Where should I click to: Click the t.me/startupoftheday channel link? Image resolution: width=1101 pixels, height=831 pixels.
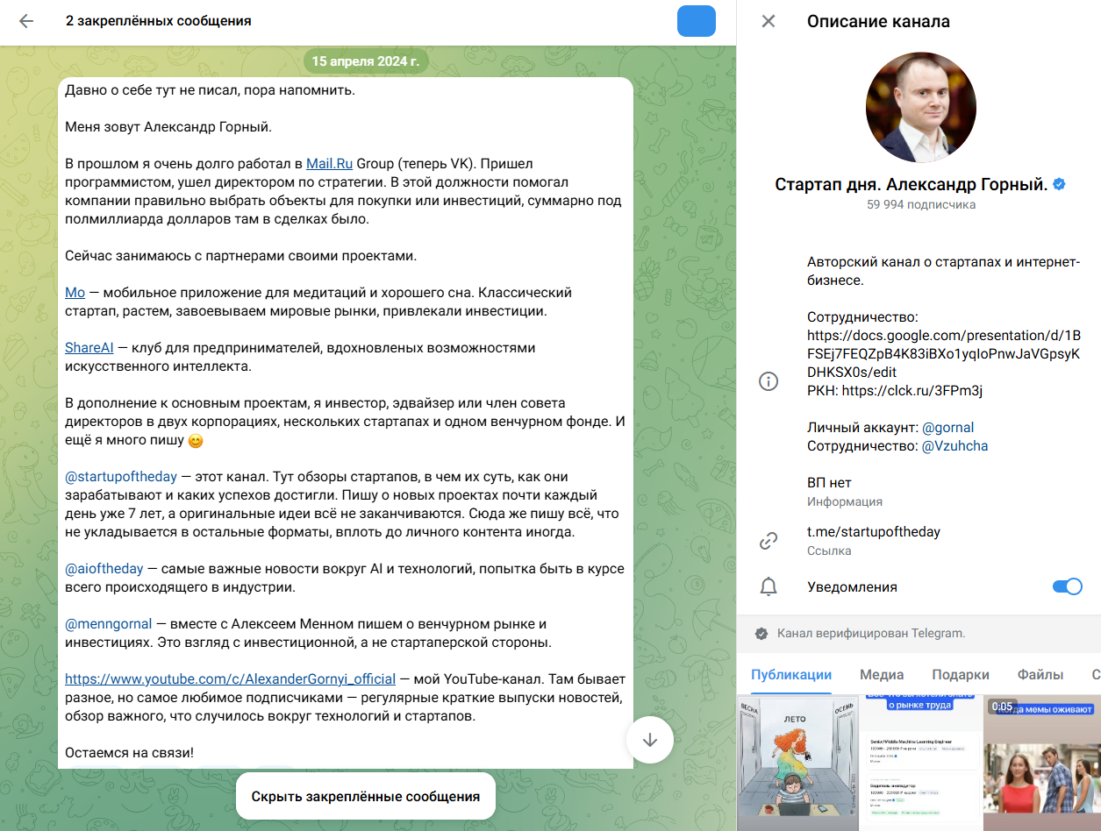(x=874, y=532)
